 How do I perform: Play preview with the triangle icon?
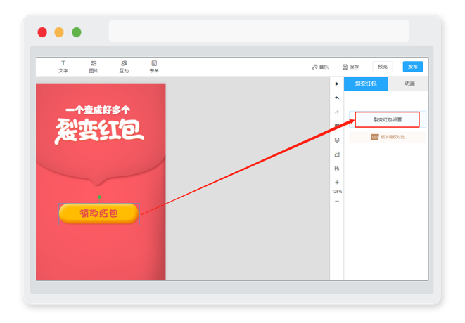point(337,84)
